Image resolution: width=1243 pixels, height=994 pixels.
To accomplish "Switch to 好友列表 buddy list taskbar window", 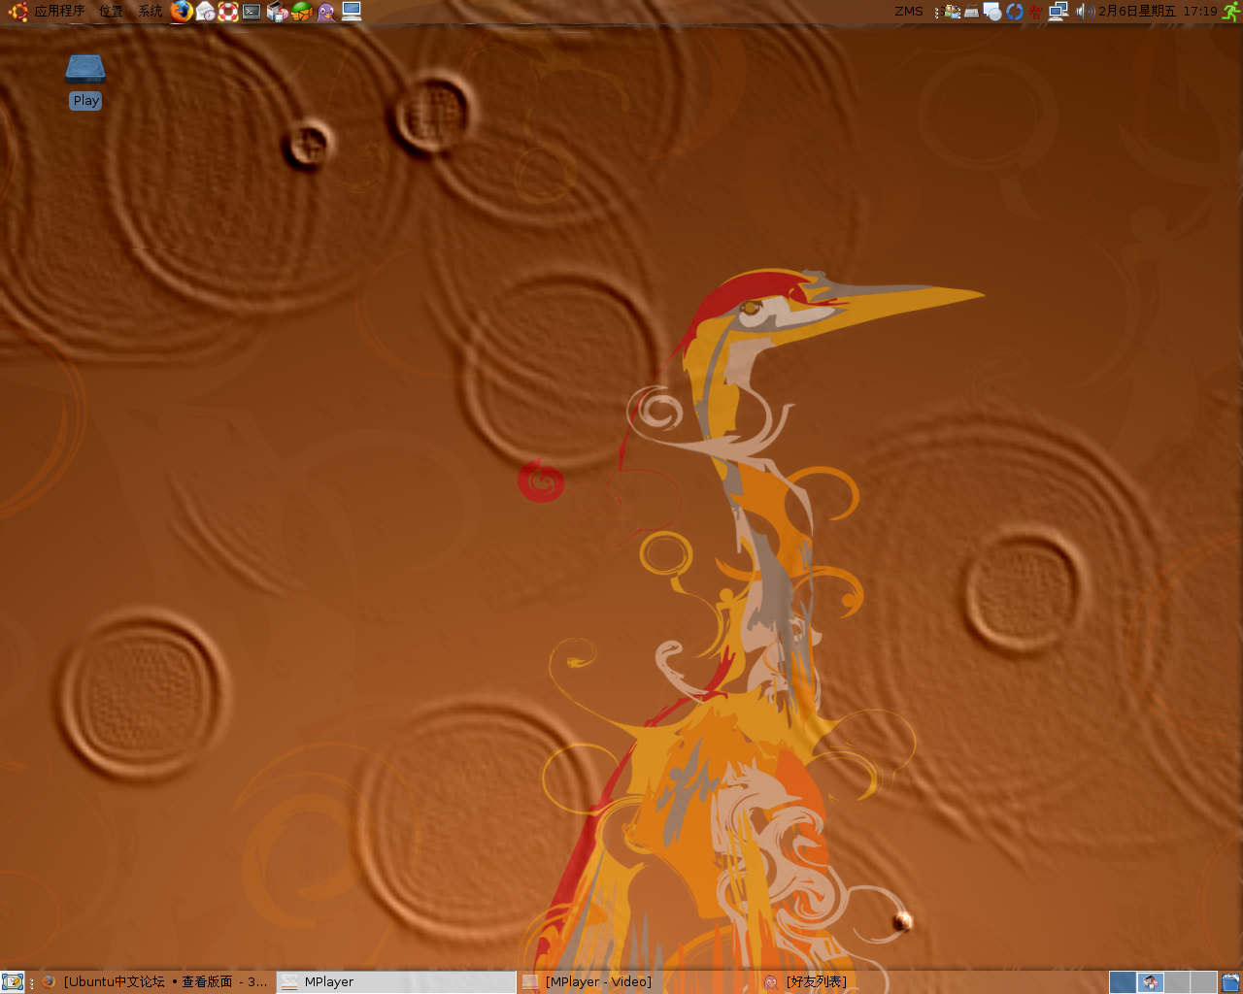I will tap(878, 982).
